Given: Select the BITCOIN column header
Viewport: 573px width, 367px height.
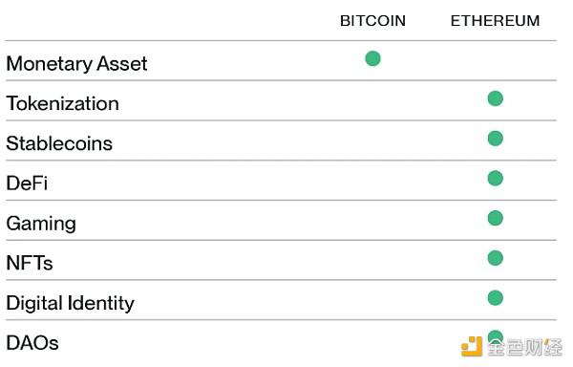Looking at the screenshot, I should click(x=372, y=21).
